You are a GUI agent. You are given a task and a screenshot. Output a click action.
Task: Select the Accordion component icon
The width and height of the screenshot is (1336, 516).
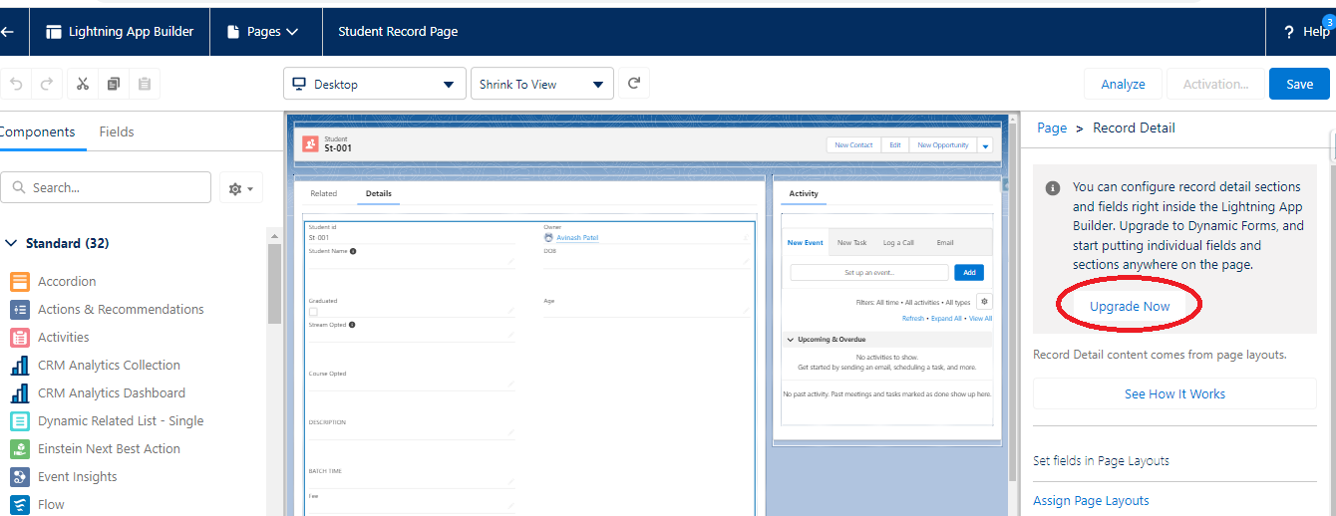pyautogui.click(x=20, y=282)
